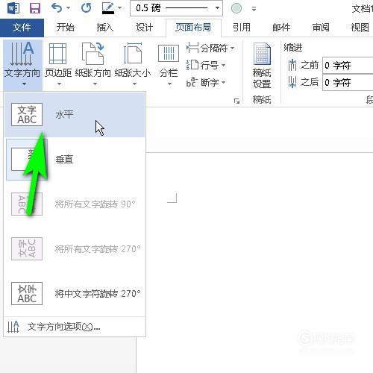Viewport: 373px width, 373px height.
Task: Open the 纸张方向 orientation button
Action: (93, 65)
